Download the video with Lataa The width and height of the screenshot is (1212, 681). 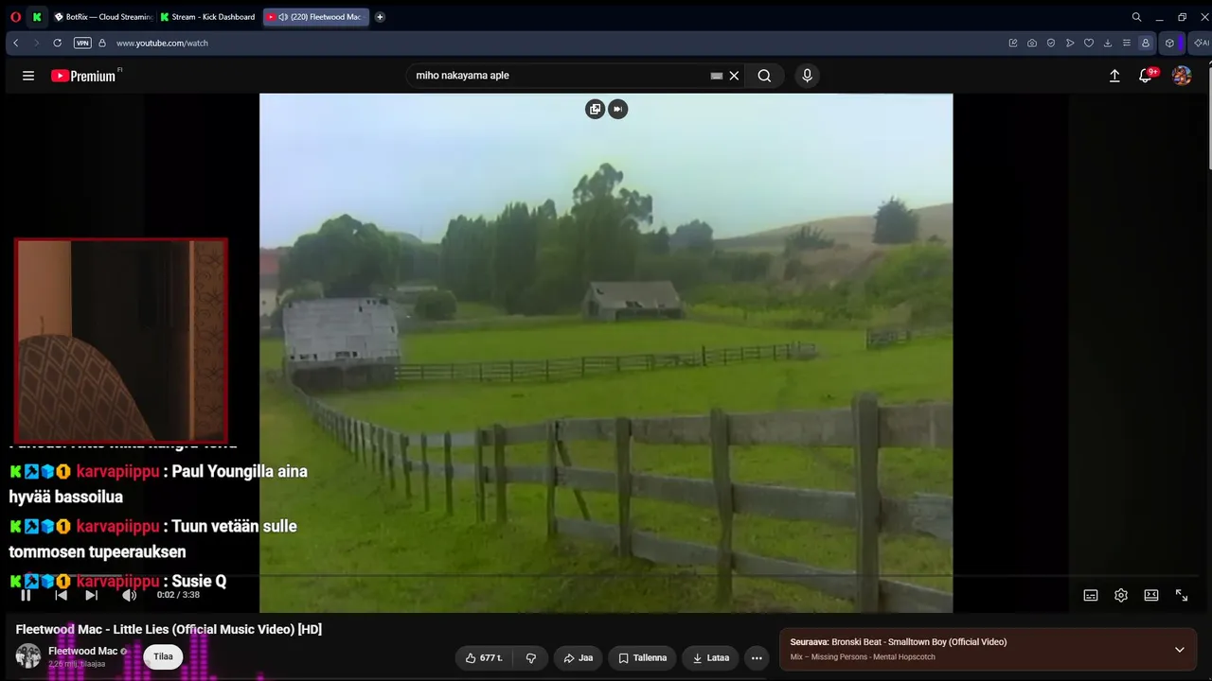point(711,657)
